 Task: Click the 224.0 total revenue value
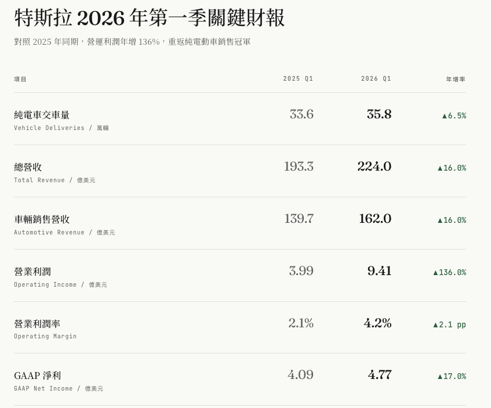[x=374, y=167]
